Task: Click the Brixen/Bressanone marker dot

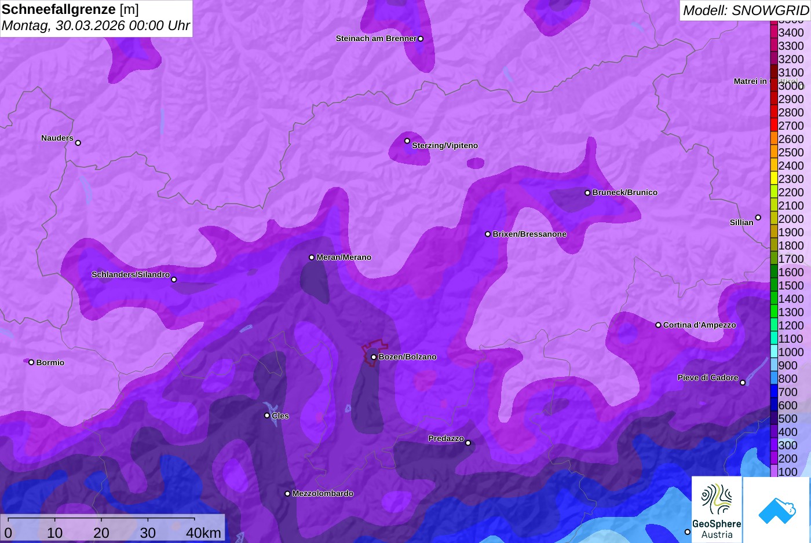Action: pyautogui.click(x=488, y=234)
